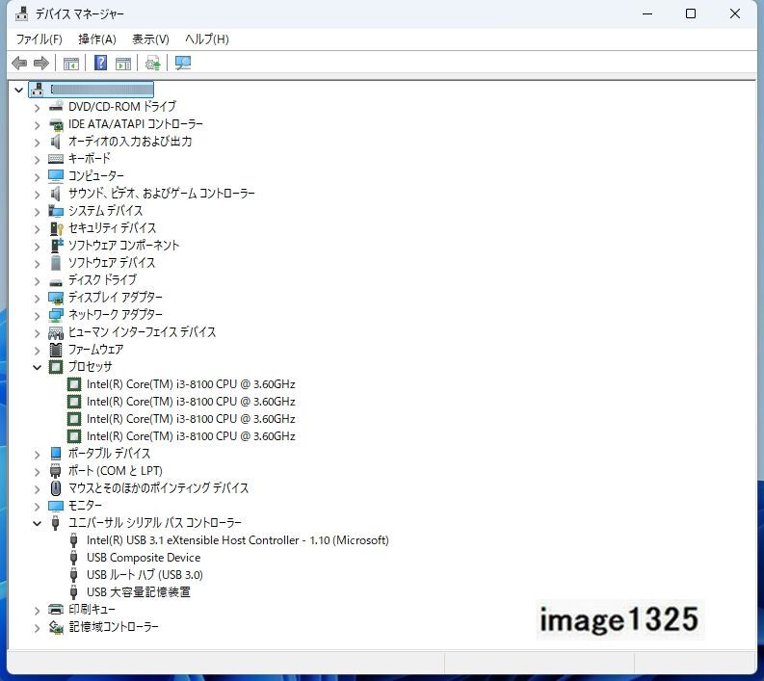Click the Back arrow toolbar icon
This screenshot has width=764, height=681.
(x=19, y=63)
